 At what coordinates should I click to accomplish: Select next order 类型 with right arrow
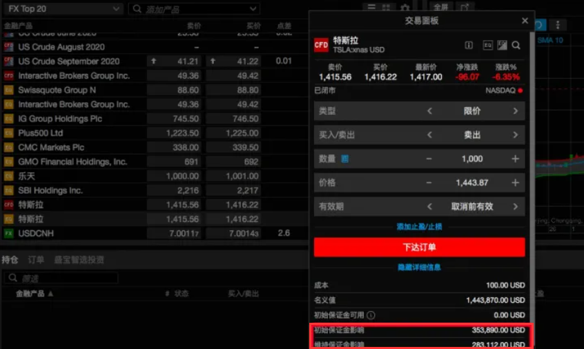pyautogui.click(x=516, y=111)
